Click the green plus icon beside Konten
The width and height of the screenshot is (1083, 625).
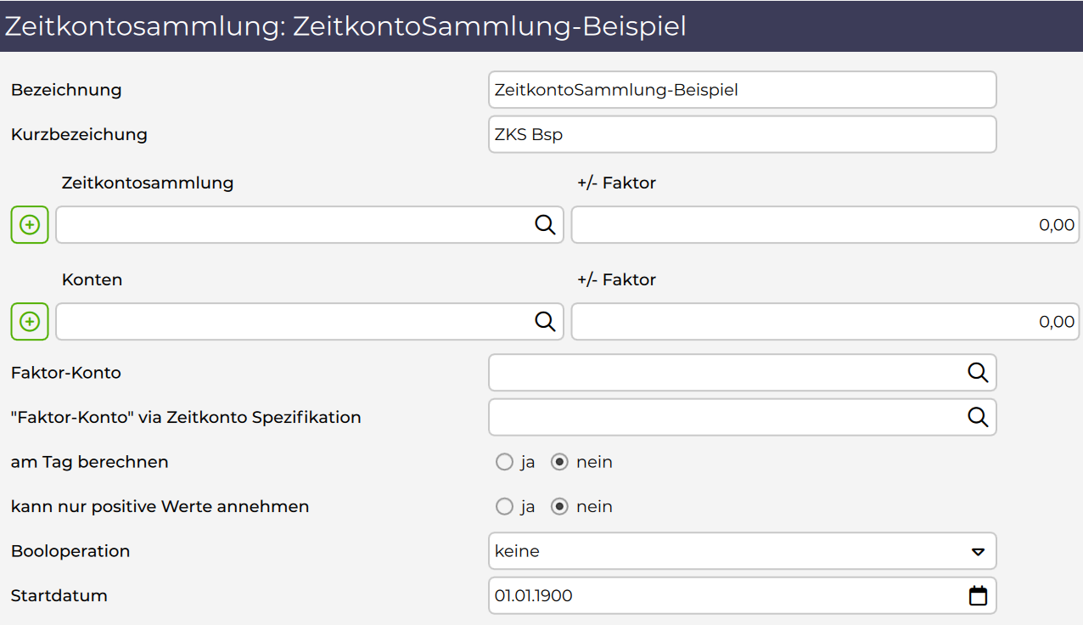pyautogui.click(x=30, y=322)
